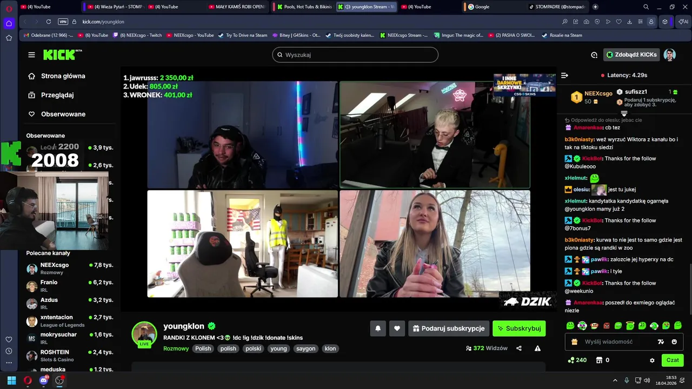Open the Opera bookmarks heart icon in toolbar
This screenshot has height=389, width=692.
click(x=619, y=22)
